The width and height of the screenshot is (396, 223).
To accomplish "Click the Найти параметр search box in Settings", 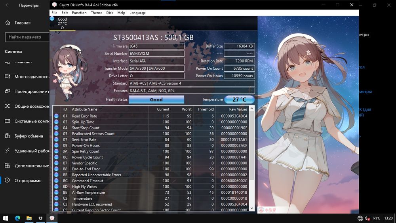I will click(27, 37).
